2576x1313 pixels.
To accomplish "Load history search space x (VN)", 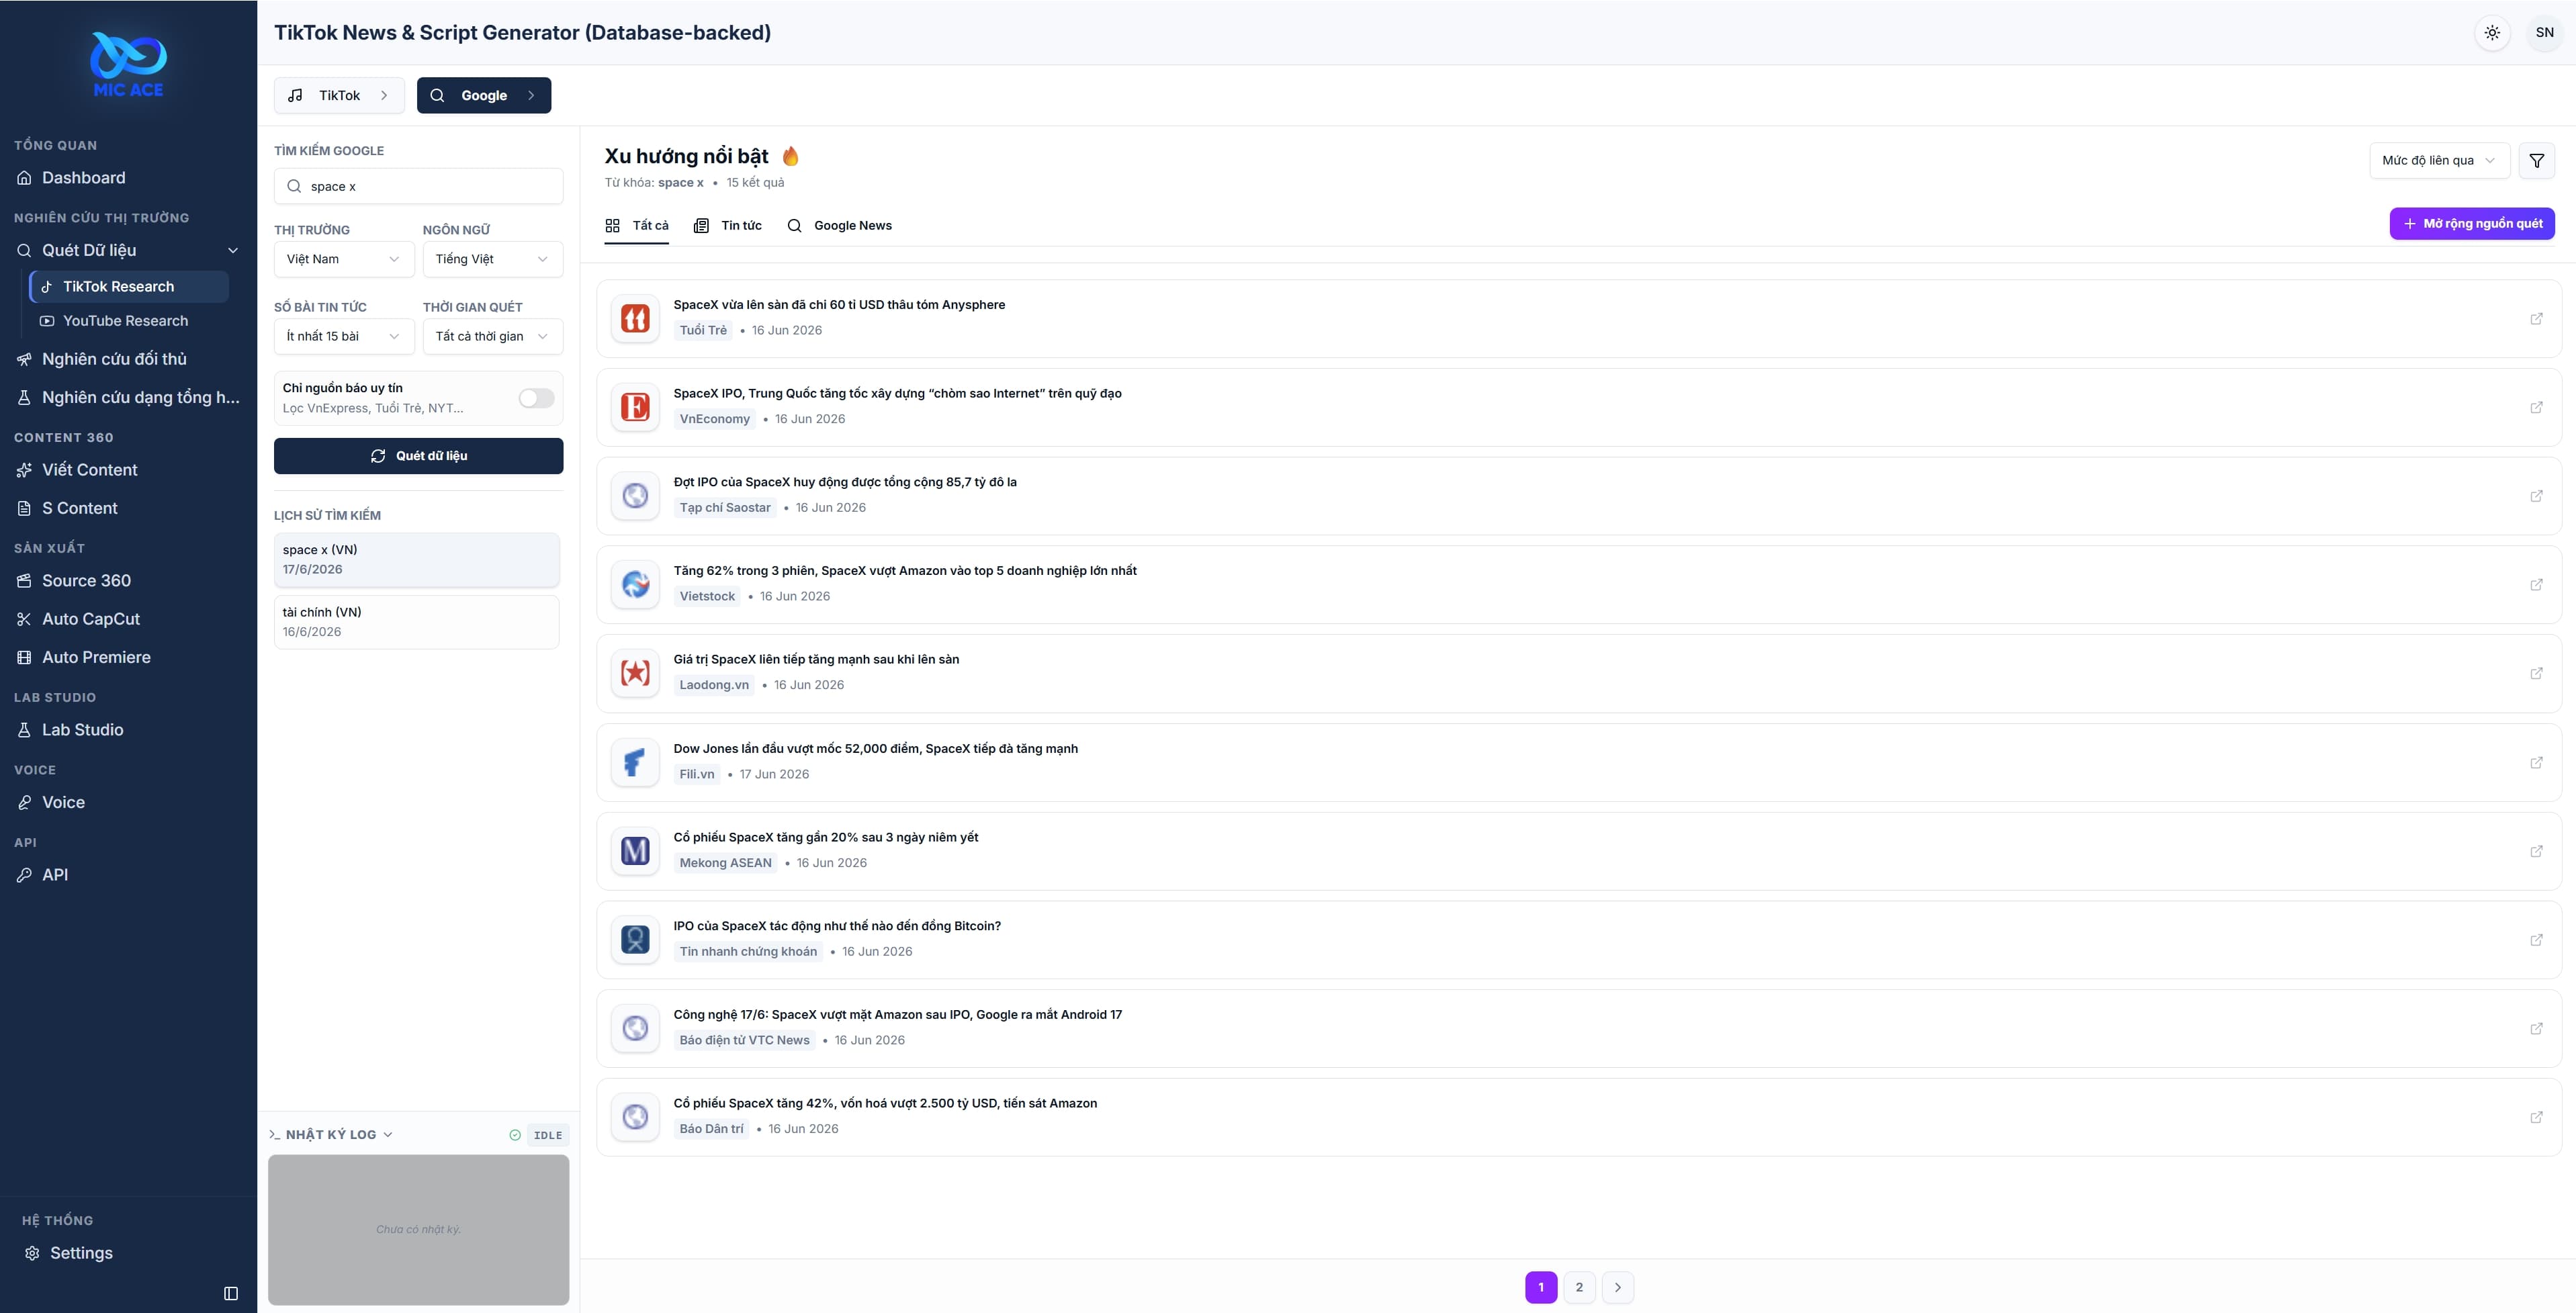I will 417,560.
